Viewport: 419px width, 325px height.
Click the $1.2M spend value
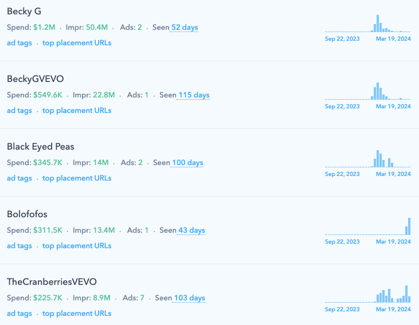44,28
